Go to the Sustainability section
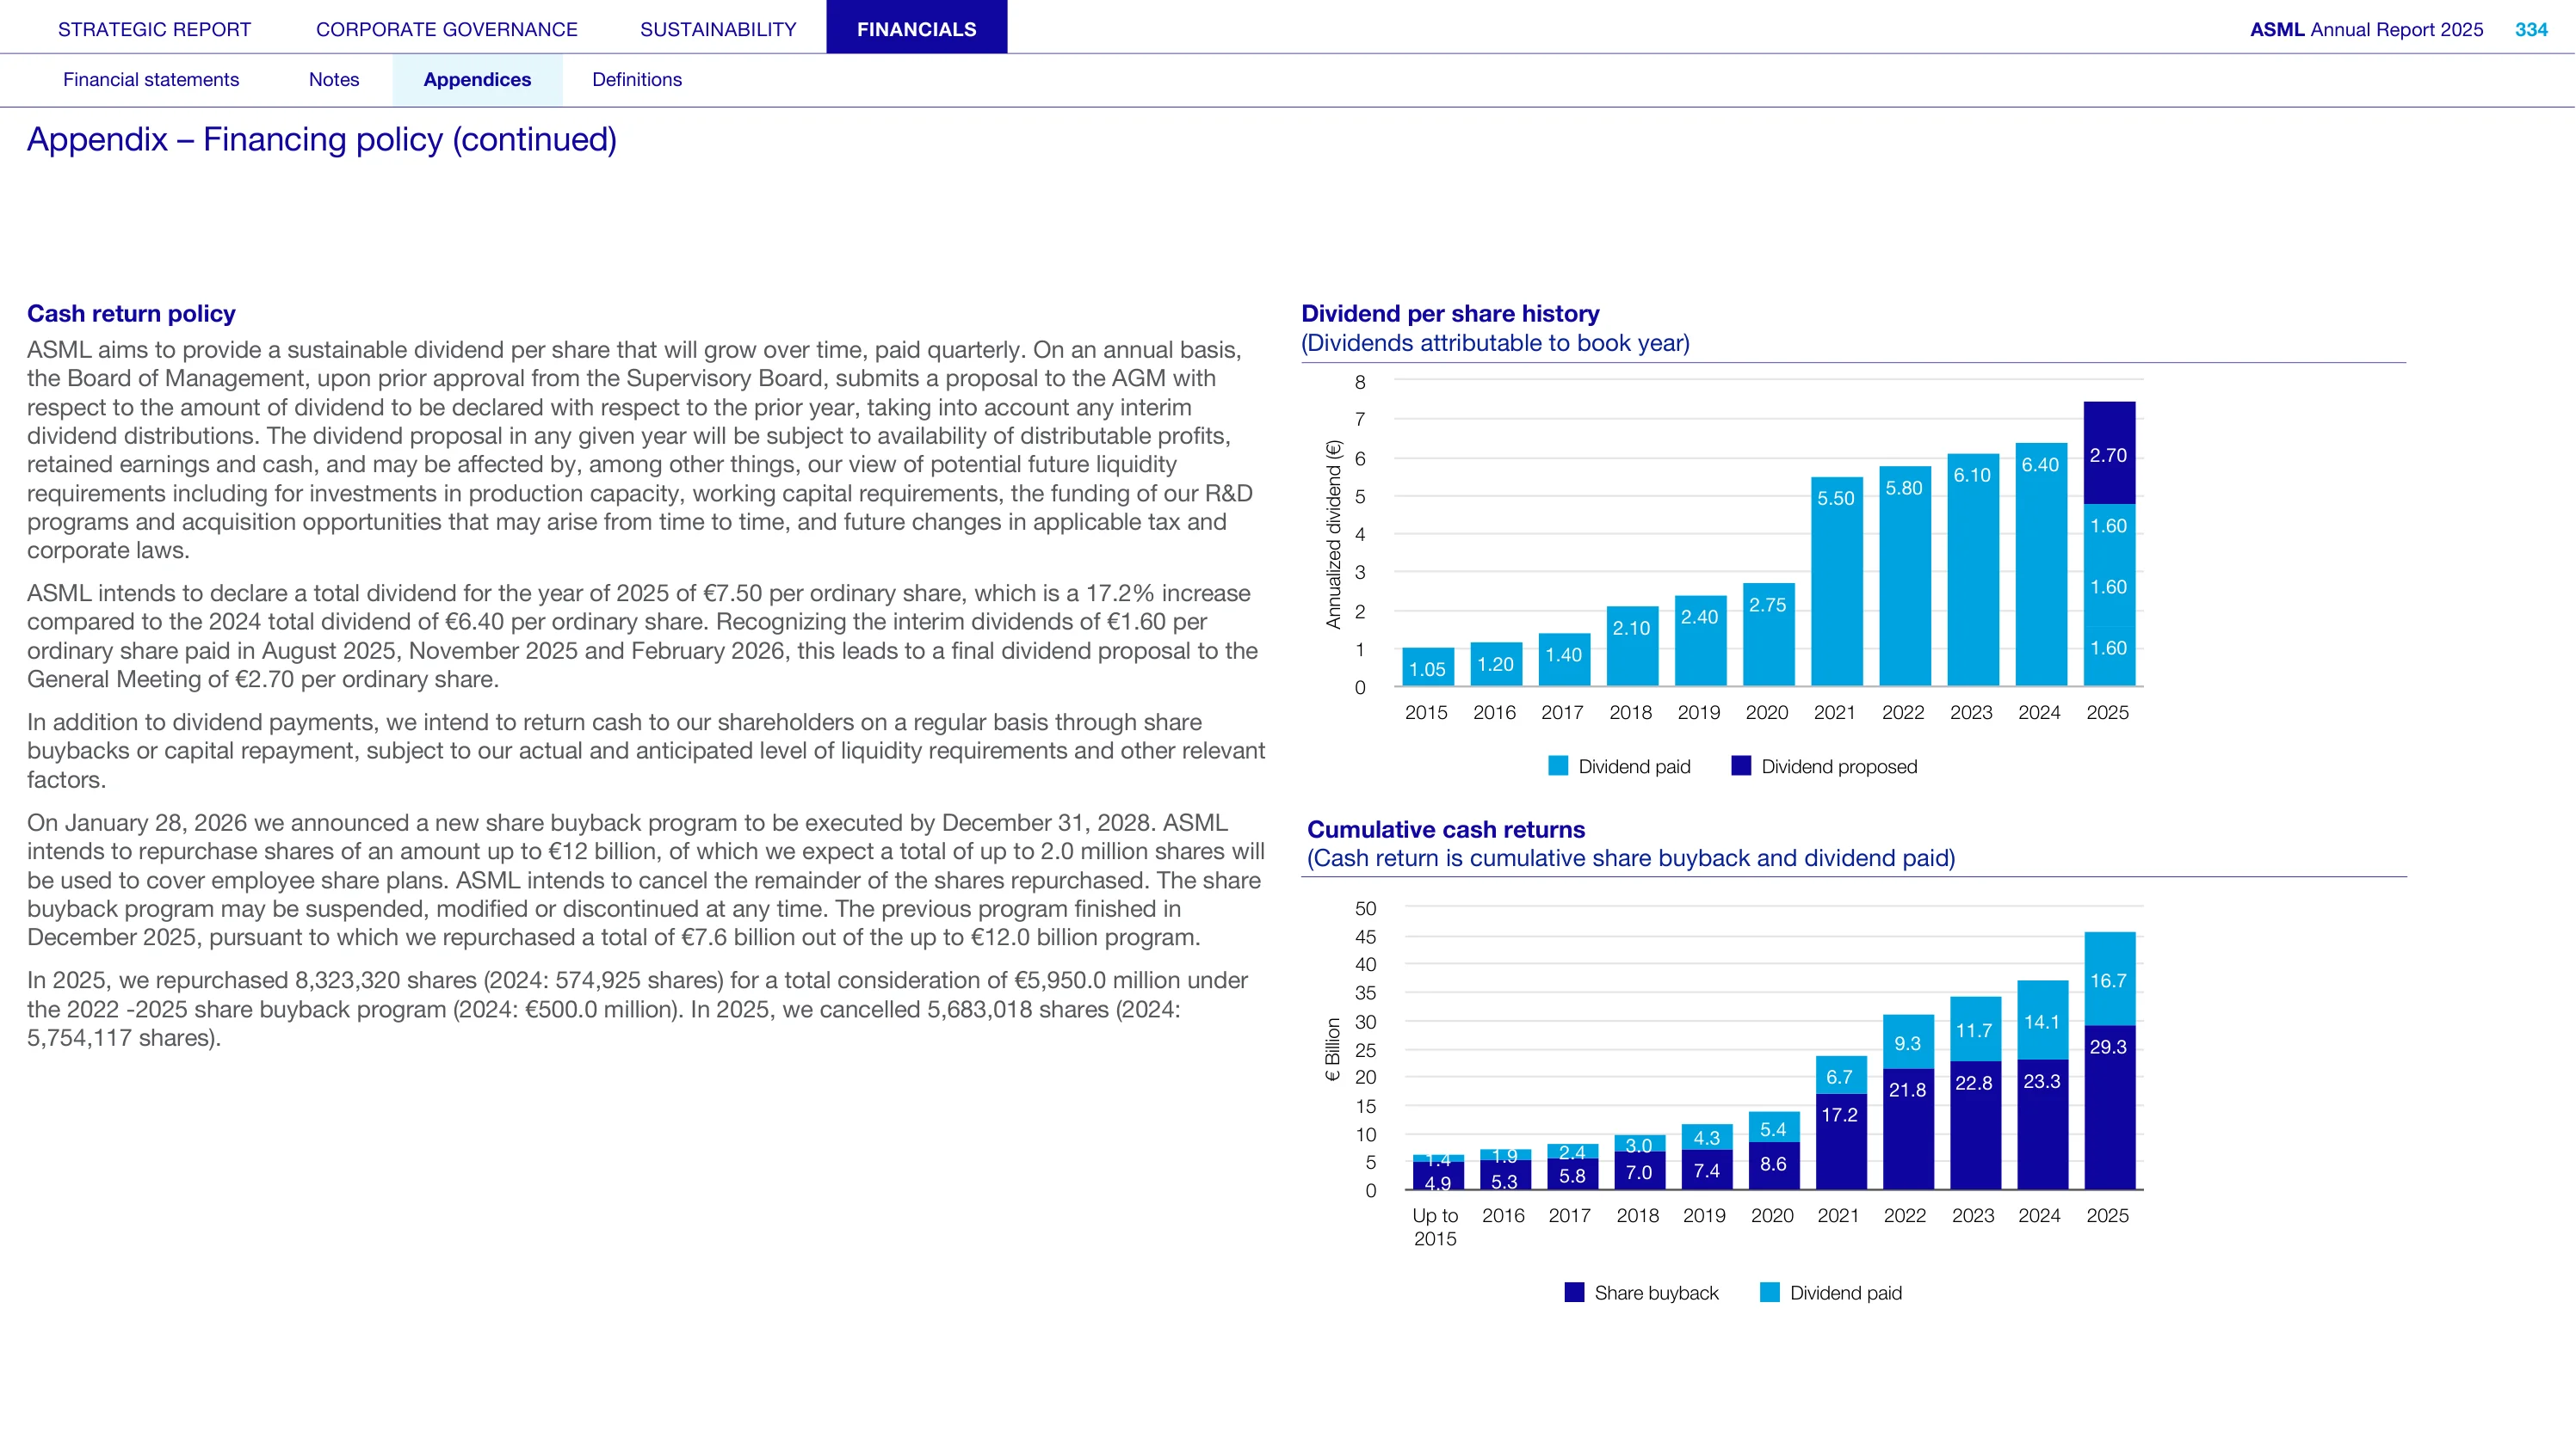2576x1450 pixels. (x=718, y=29)
